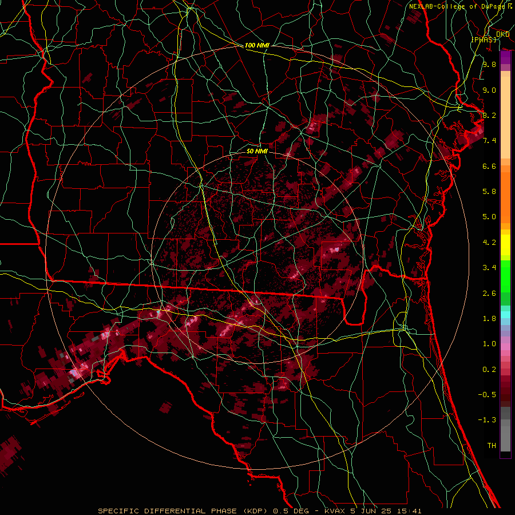Select the 0.2 legend value

pyautogui.click(x=489, y=370)
